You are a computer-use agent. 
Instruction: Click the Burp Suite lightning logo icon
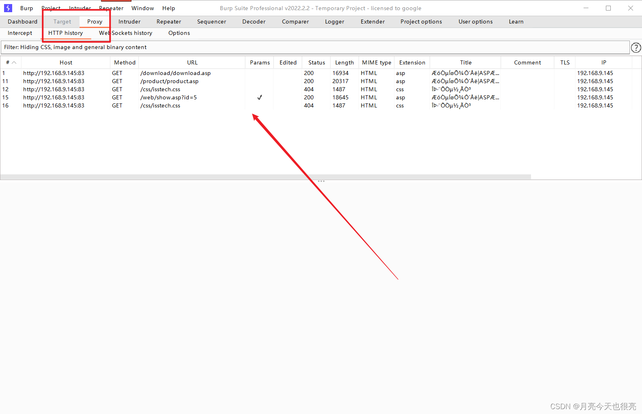[x=8, y=8]
